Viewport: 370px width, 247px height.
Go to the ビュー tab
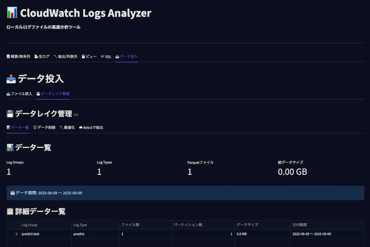(x=89, y=57)
